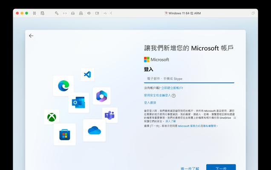The image size is (271, 170).
Task: Click the blue 下一步 button
Action: coord(221,167)
